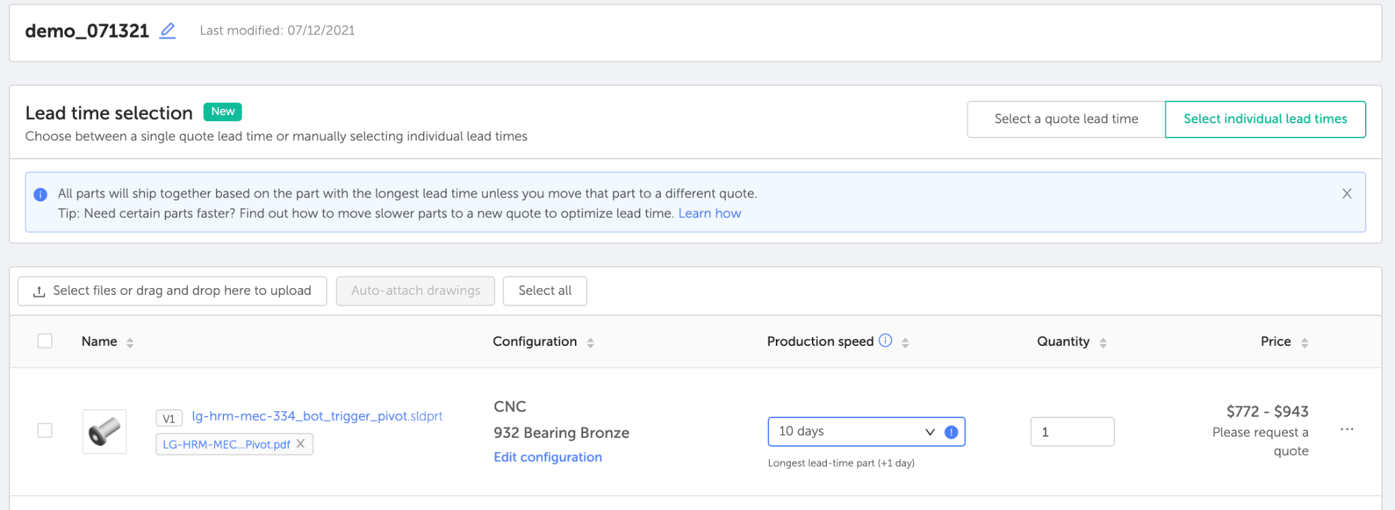Choose Select individual lead times option
Screen dimensions: 1395x510
coord(1265,119)
